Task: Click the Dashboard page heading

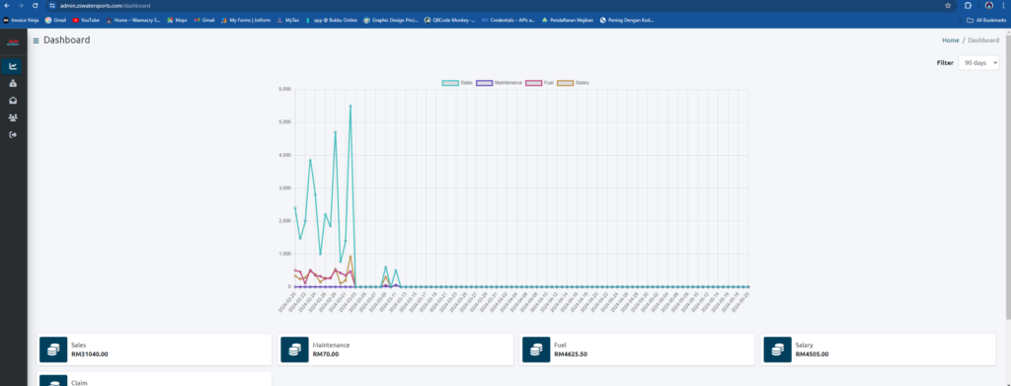Action: (x=67, y=39)
